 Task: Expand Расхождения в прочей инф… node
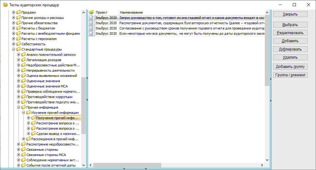[23, 139]
